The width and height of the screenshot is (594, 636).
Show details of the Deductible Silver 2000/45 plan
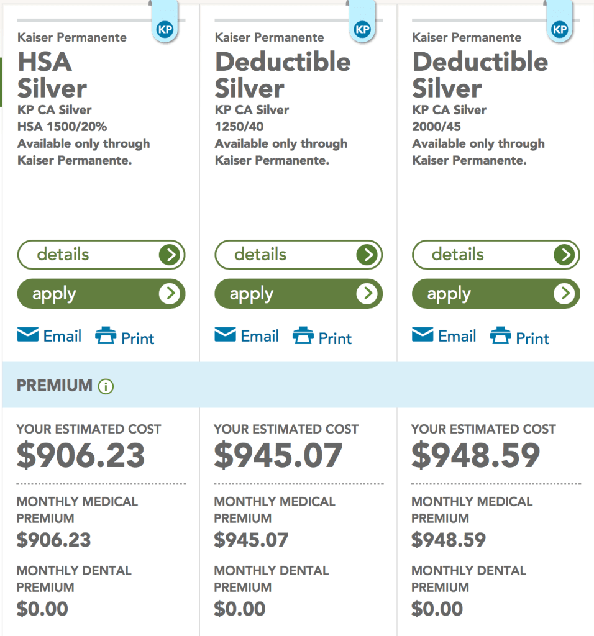tap(496, 255)
